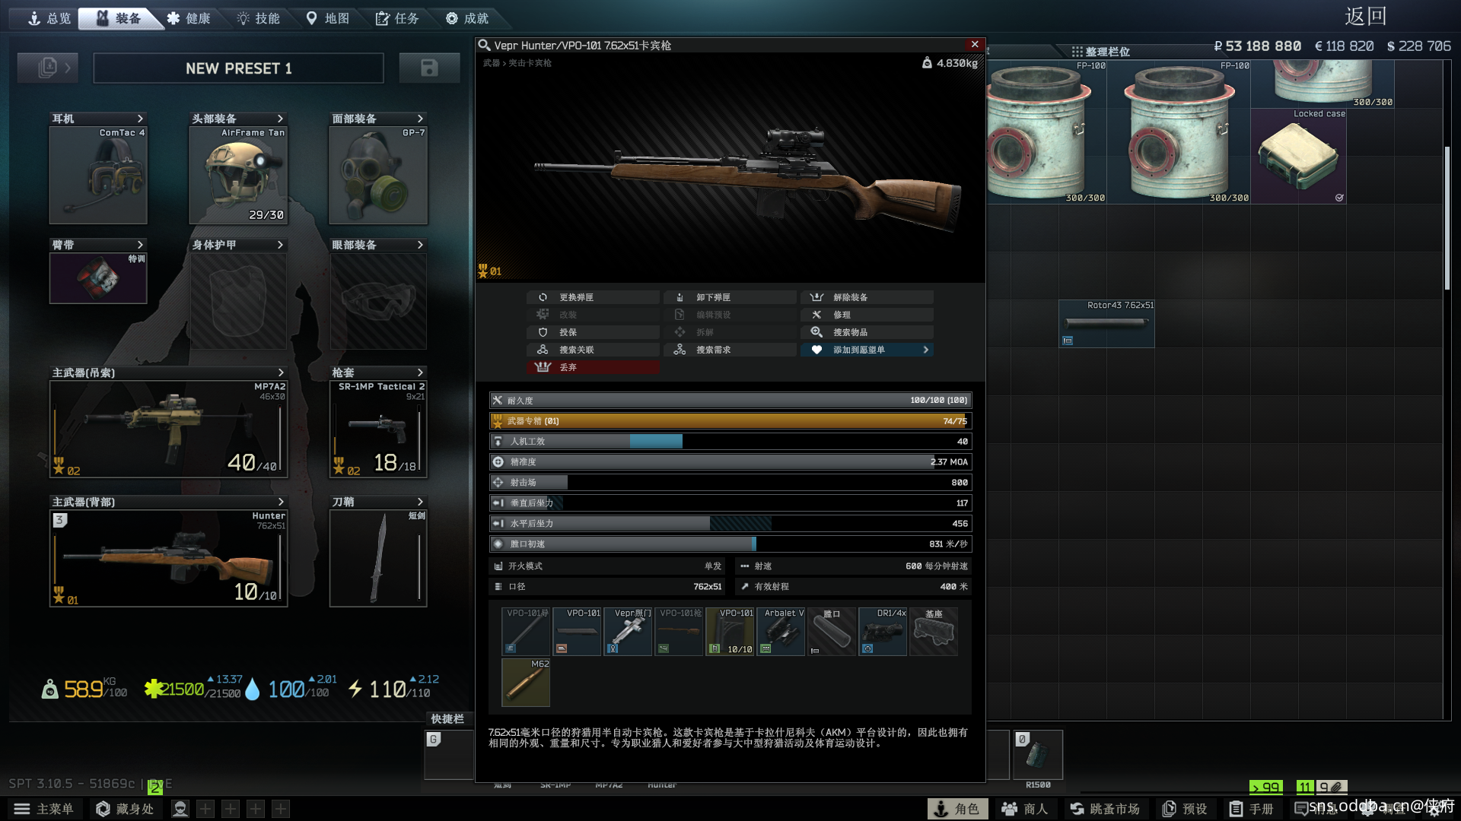This screenshot has height=821, width=1461.
Task: Expand the 耳机 headset slot arrow
Action: tap(140, 119)
